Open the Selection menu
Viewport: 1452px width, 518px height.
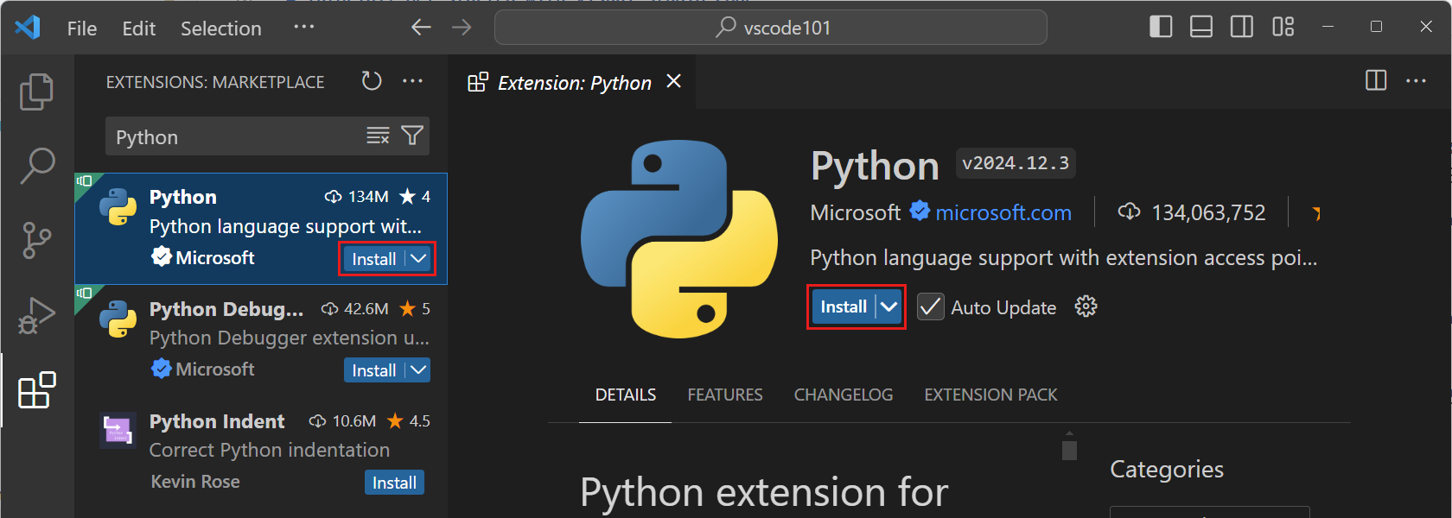point(220,28)
